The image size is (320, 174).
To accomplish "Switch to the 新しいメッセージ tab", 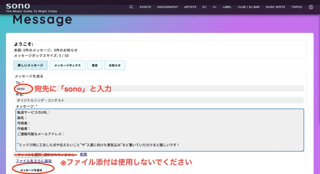I will click(x=30, y=65).
